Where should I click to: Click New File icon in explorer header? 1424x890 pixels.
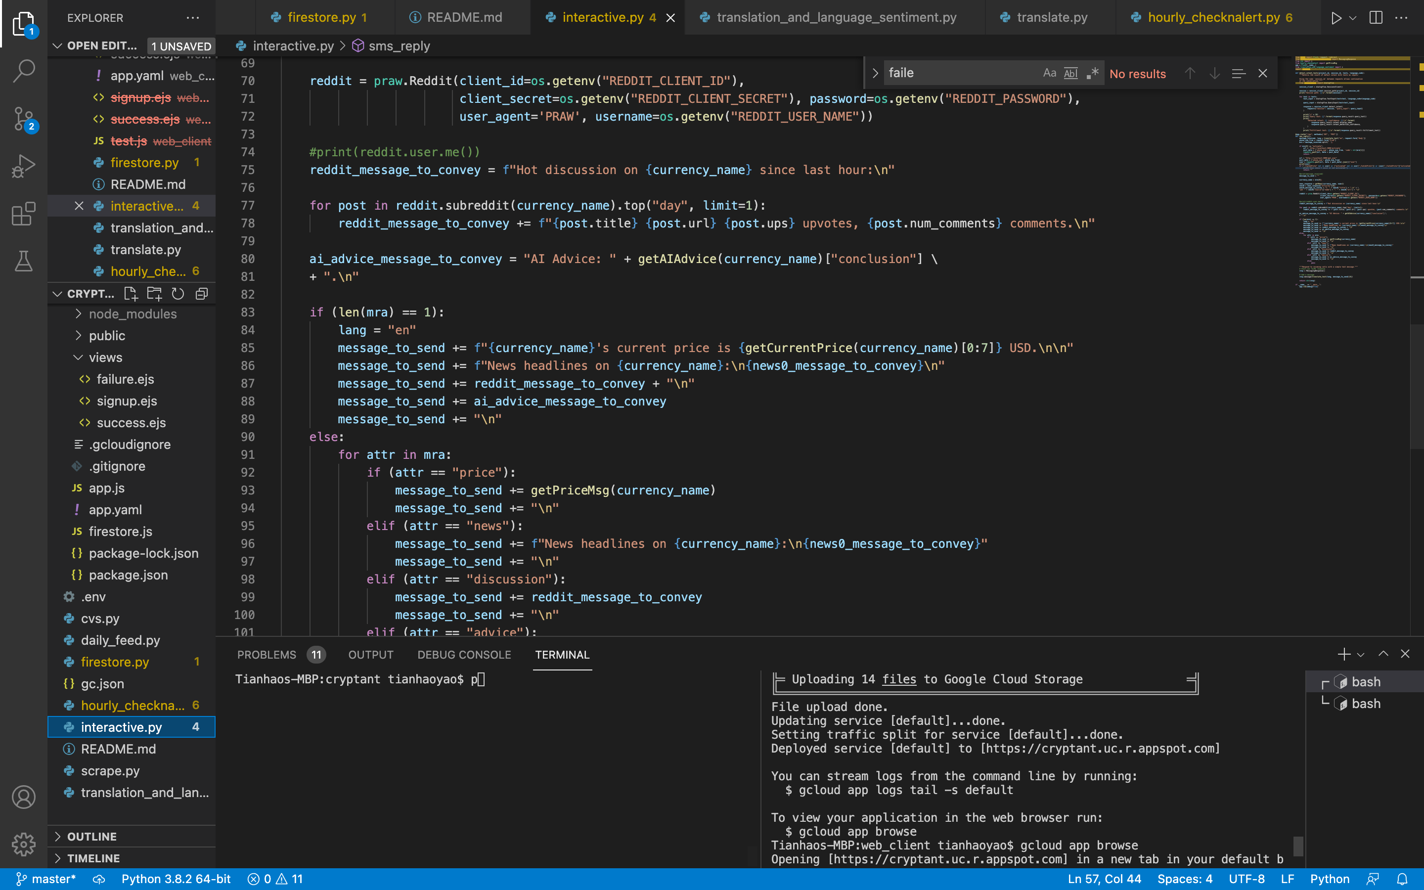click(x=130, y=294)
